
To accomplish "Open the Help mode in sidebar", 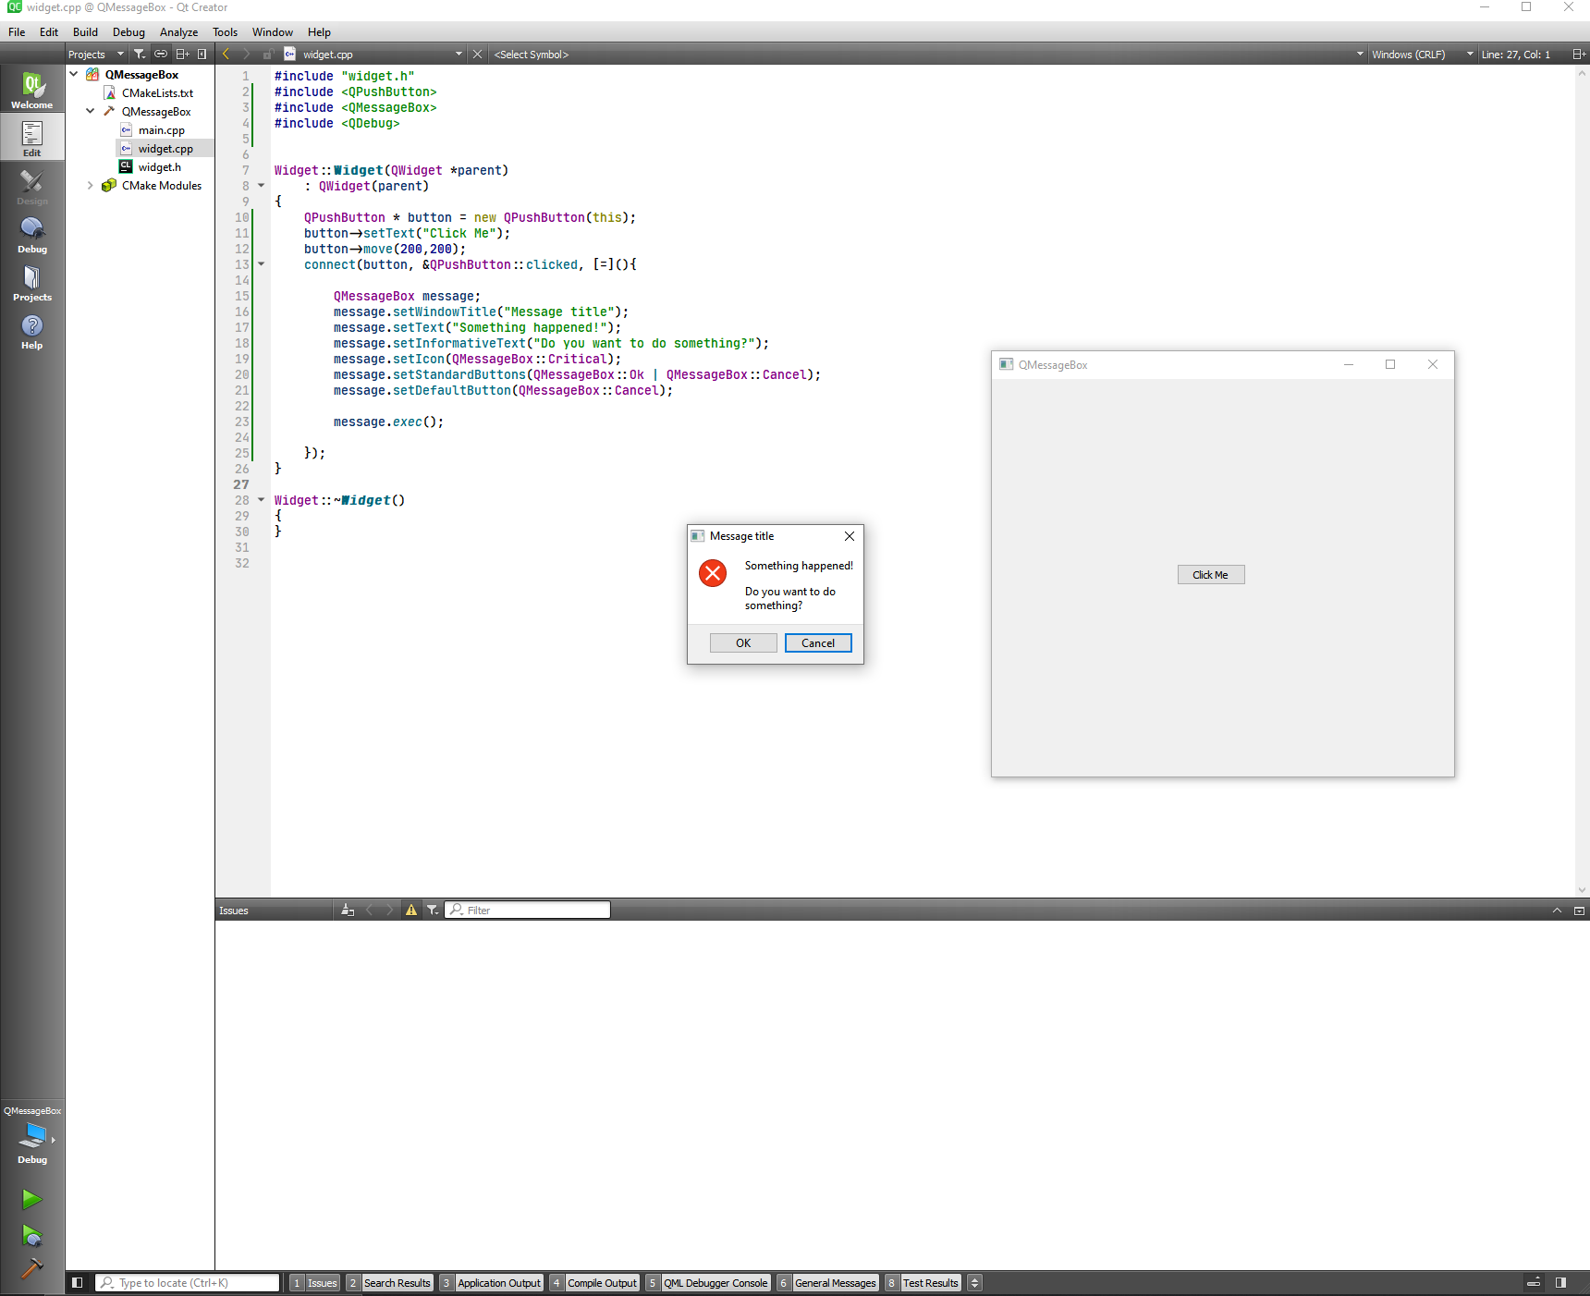I will (32, 330).
